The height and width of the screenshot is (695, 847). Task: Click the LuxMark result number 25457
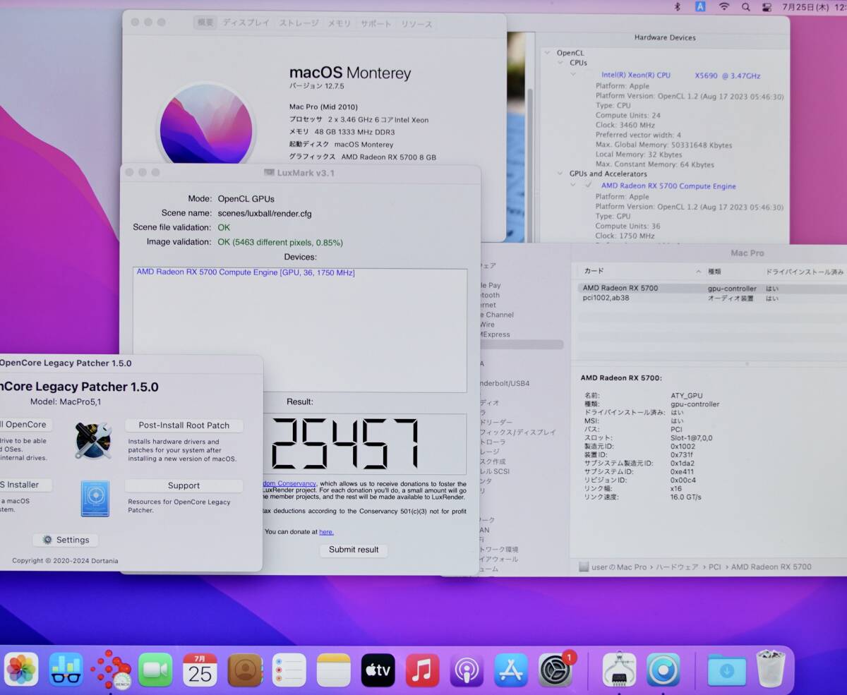pyautogui.click(x=345, y=445)
